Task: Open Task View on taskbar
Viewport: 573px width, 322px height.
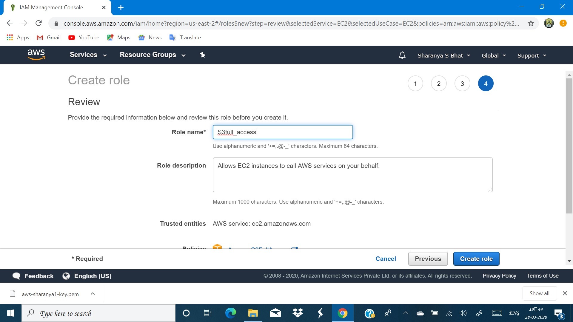Action: (208, 313)
